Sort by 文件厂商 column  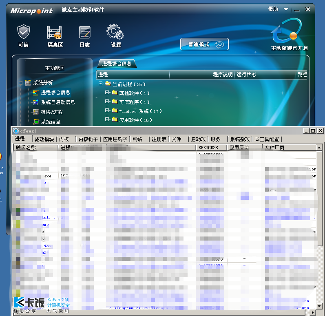tap(290, 148)
